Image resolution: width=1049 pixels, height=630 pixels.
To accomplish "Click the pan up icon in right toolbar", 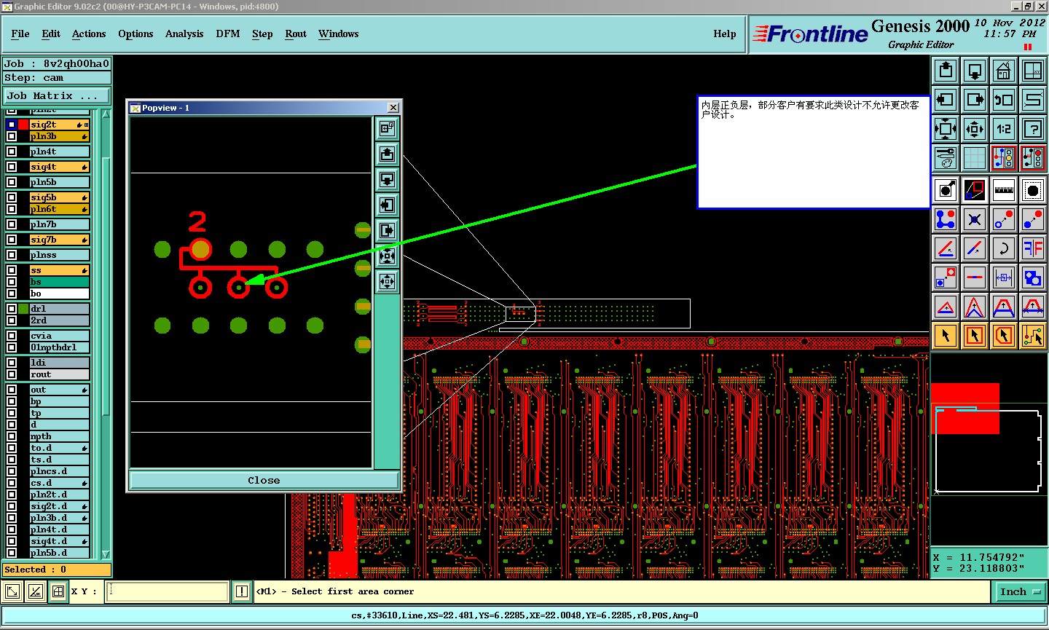I will [946, 71].
